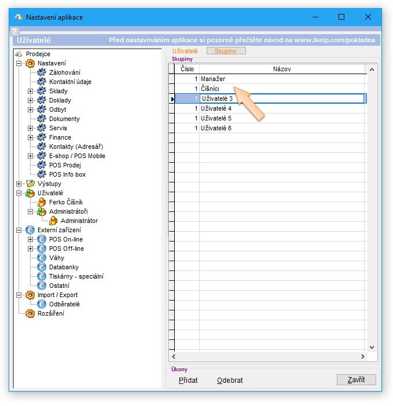This screenshot has width=393, height=406.
Task: Switch to the Uživatelé tab
Action: (185, 52)
